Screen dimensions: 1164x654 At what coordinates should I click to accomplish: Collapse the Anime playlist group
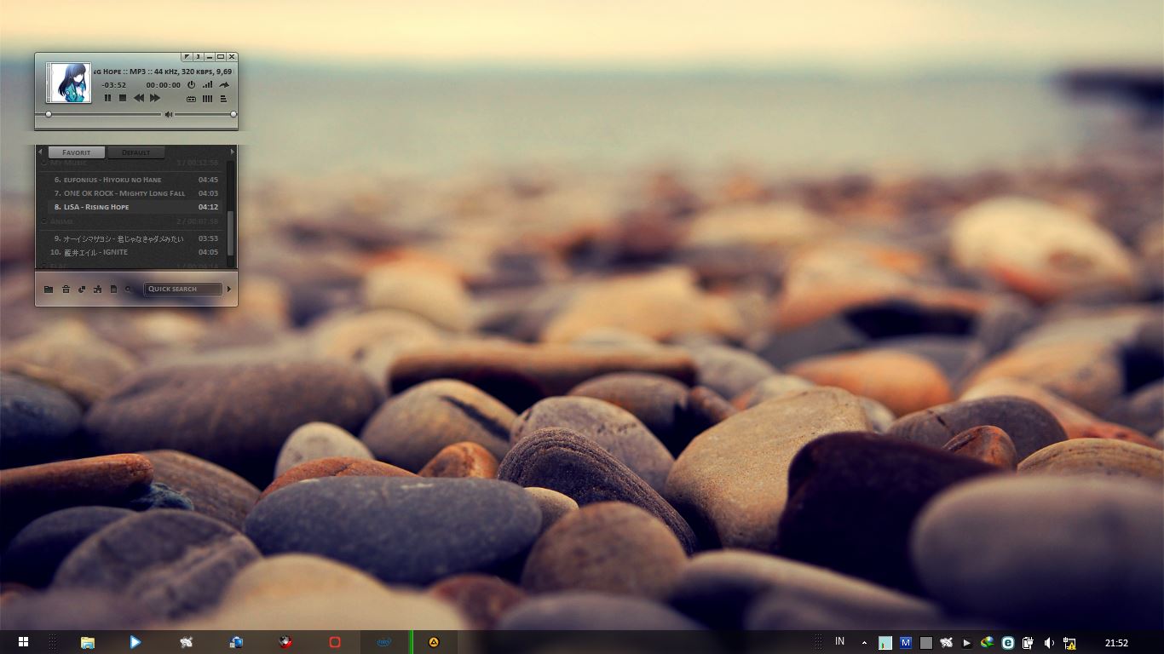(x=44, y=221)
